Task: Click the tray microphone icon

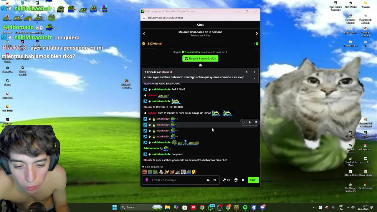Action: (333, 207)
